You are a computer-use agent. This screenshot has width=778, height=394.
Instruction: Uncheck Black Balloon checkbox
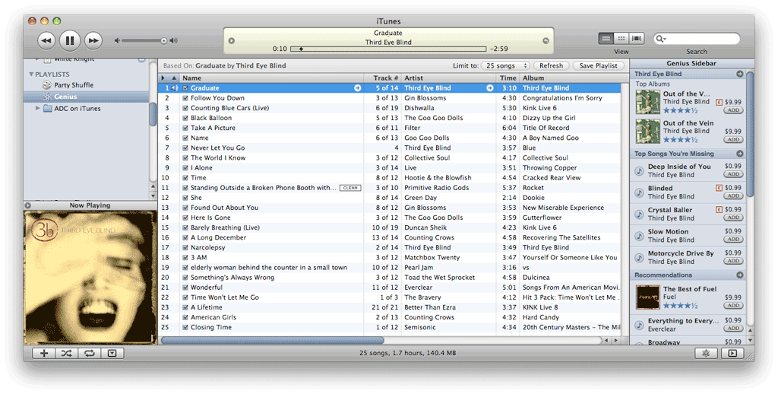pos(185,118)
